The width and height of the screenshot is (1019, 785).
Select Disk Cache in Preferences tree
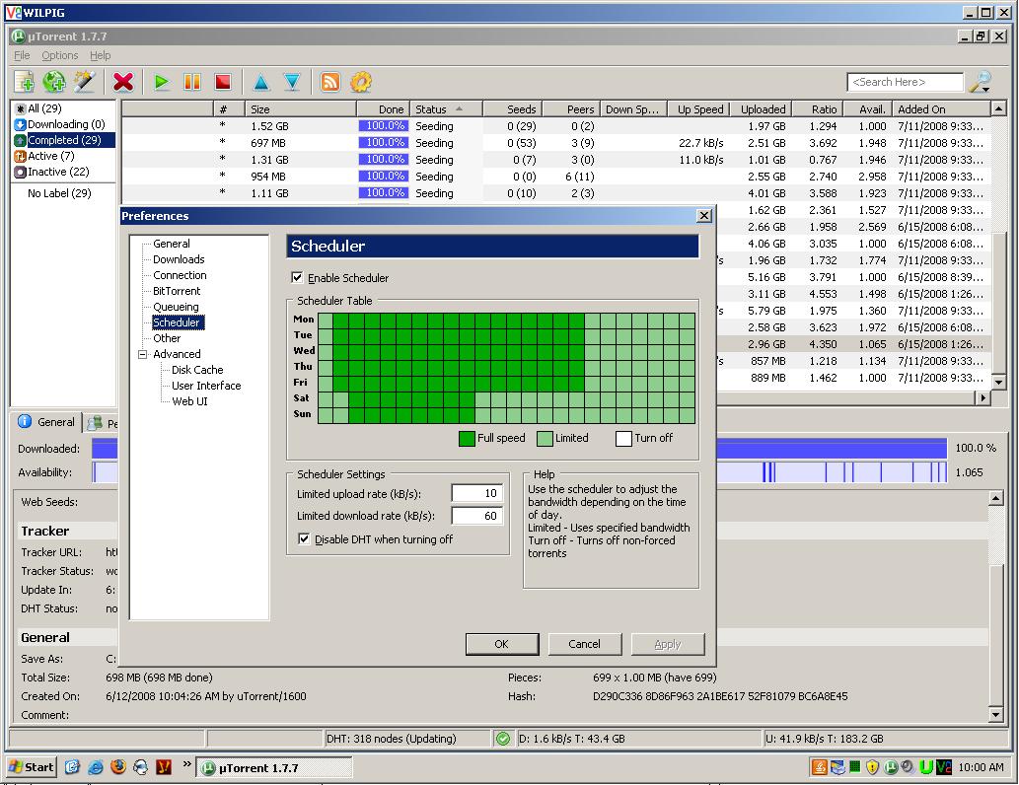[x=197, y=370]
